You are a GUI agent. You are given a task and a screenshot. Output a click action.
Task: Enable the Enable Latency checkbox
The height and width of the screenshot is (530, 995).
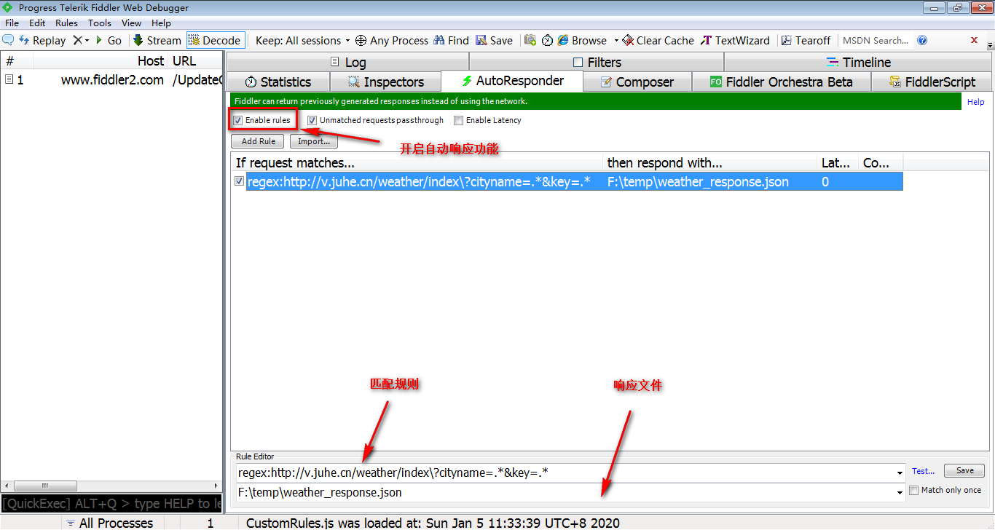coord(458,120)
